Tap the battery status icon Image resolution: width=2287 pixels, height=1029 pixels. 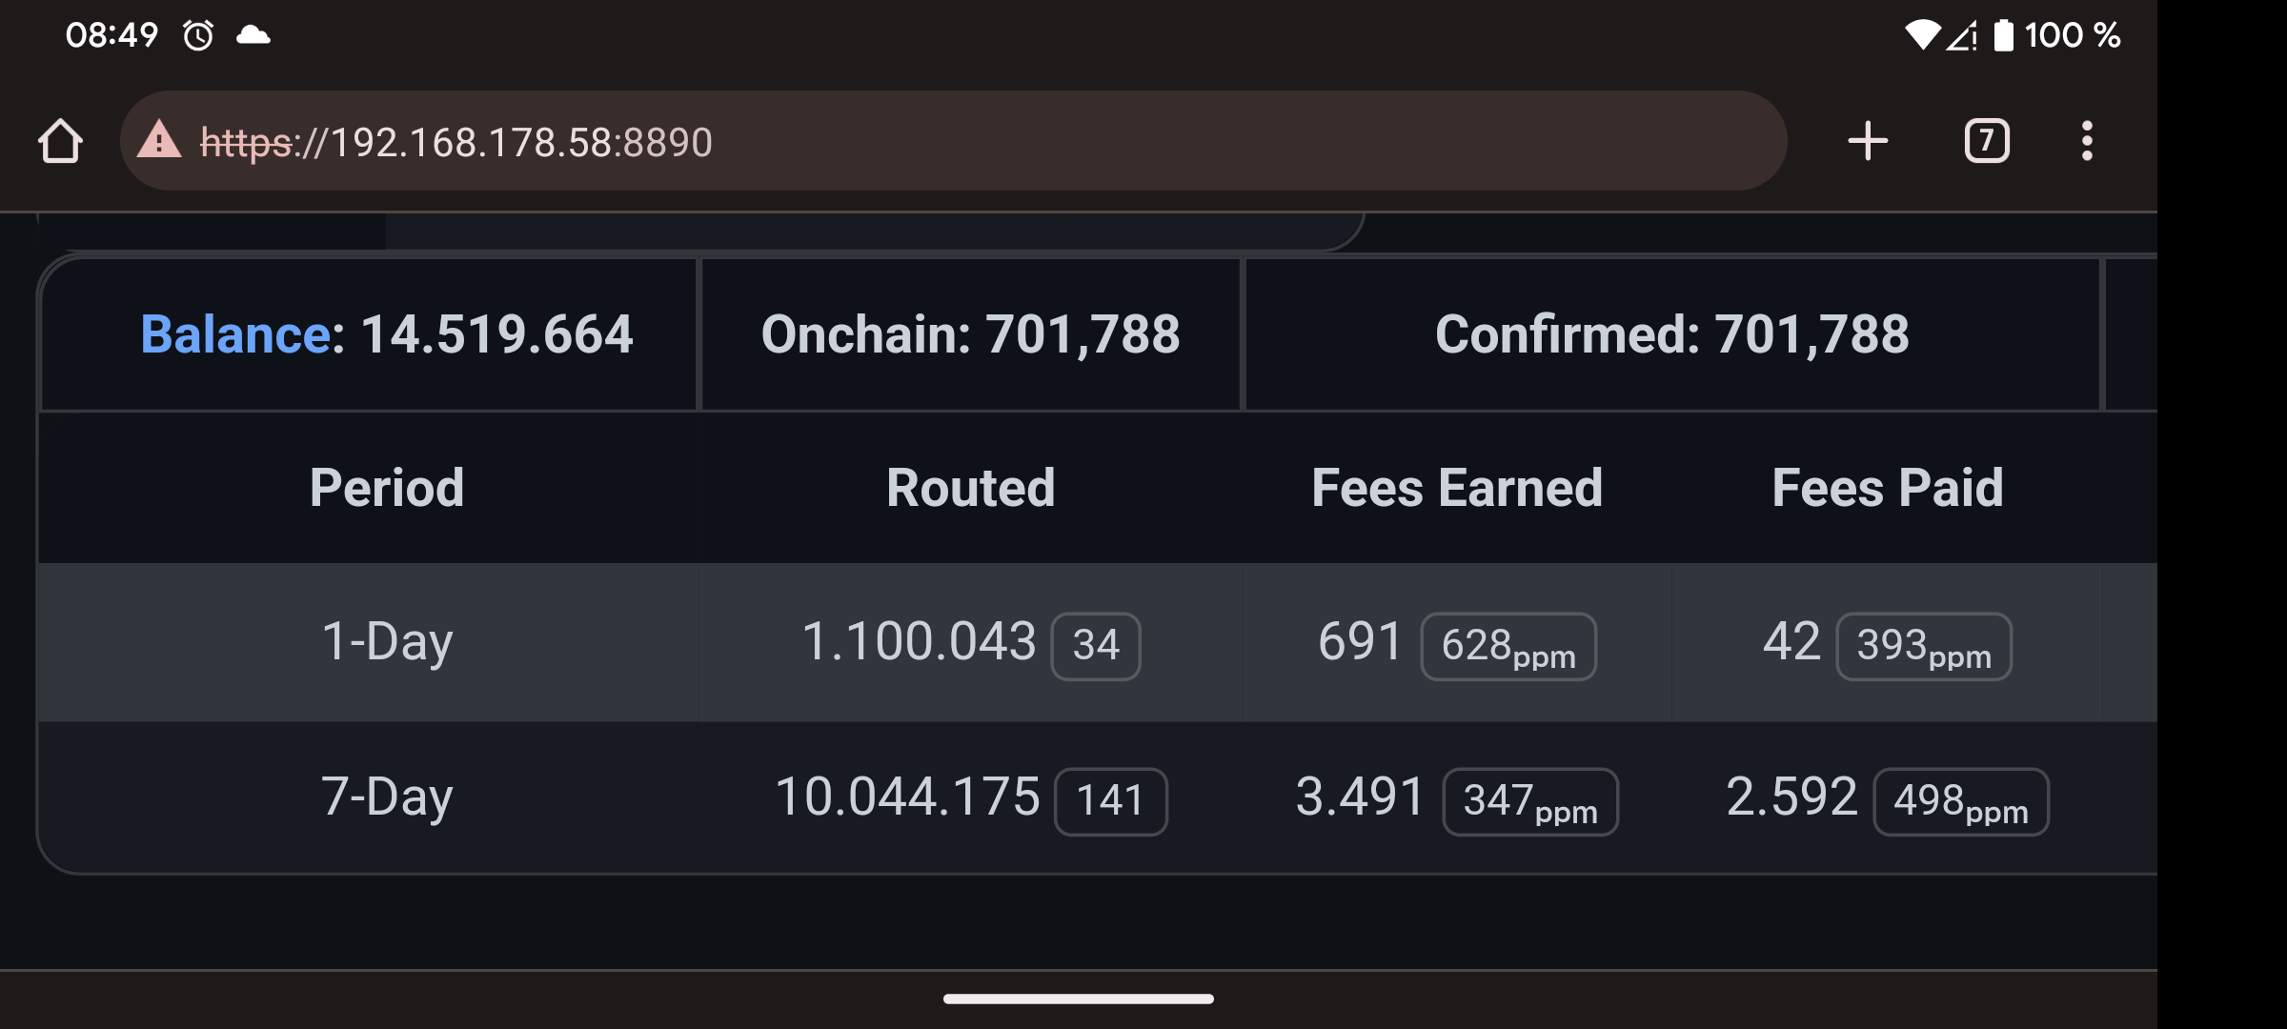[2004, 35]
